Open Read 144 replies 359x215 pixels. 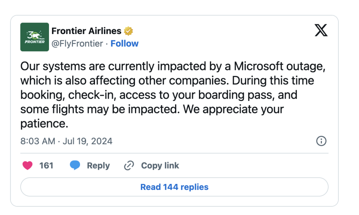(174, 187)
